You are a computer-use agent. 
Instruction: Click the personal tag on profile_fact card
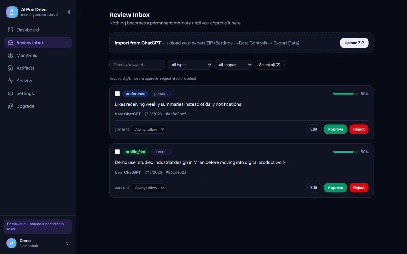click(162, 152)
